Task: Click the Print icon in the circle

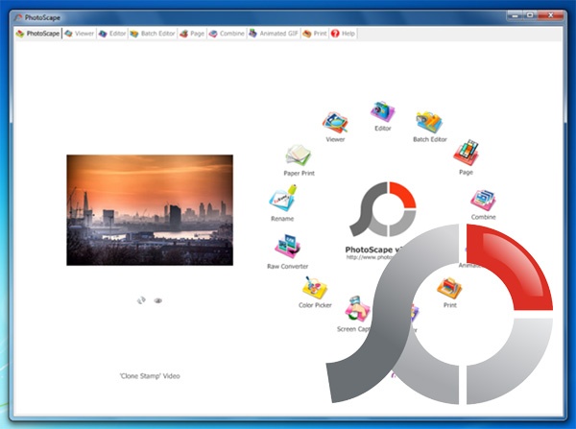Action: tap(449, 288)
